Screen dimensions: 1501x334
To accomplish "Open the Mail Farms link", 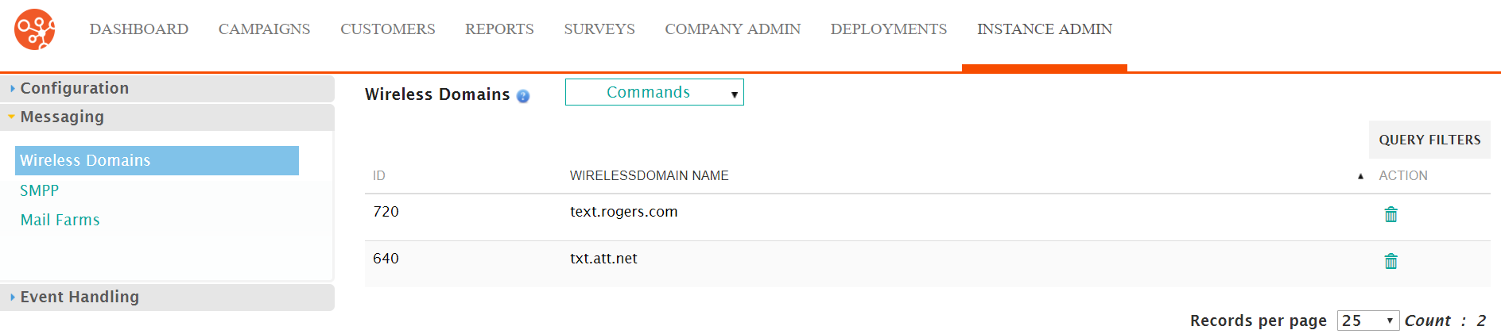I will (60, 220).
